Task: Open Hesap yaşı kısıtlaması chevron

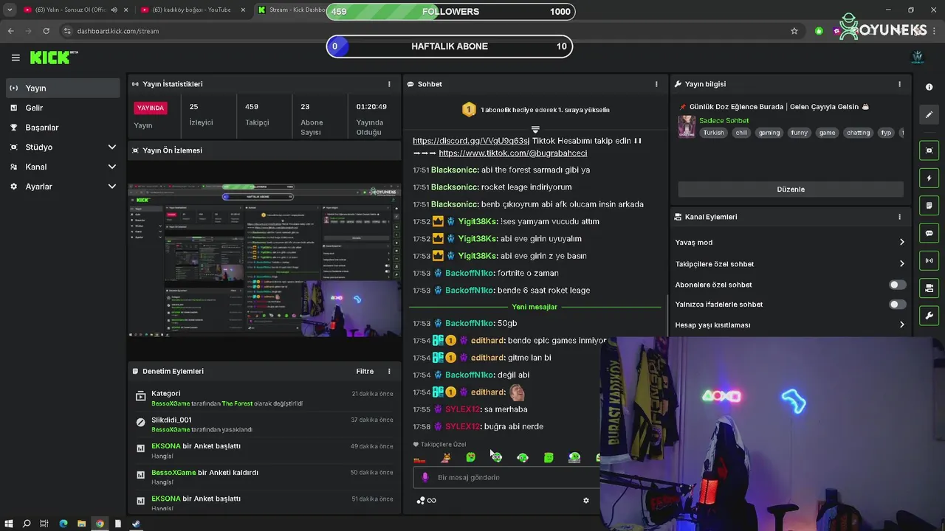Action: [x=901, y=324]
